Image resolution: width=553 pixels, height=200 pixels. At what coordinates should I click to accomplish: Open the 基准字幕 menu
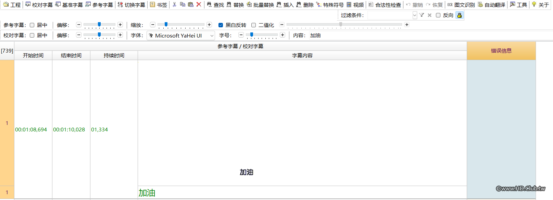pyautogui.click(x=69, y=5)
